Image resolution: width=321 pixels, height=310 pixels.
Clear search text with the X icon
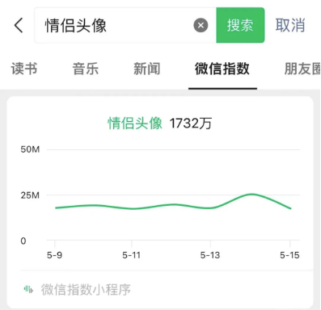(201, 25)
